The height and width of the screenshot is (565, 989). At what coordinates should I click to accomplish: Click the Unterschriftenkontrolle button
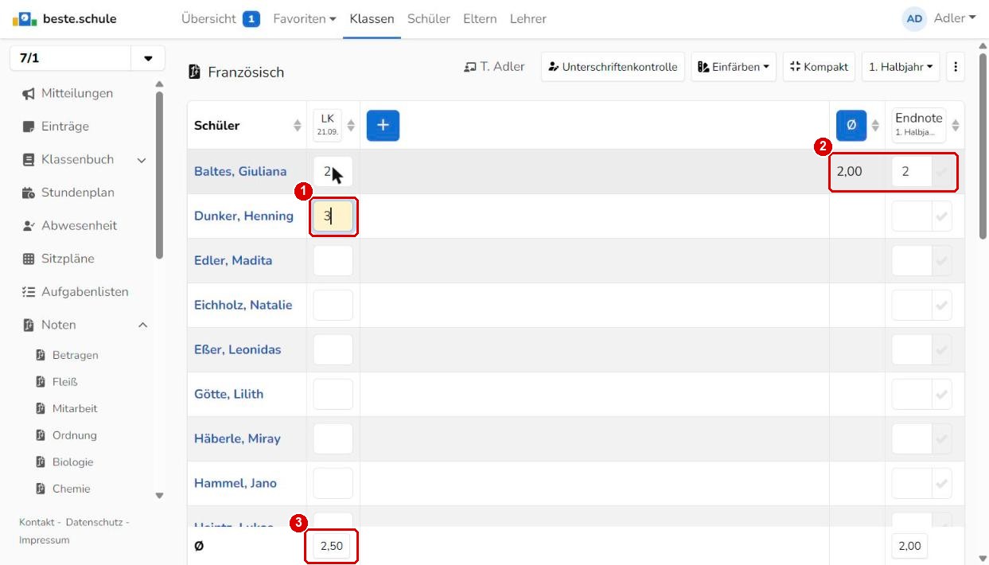(x=613, y=67)
